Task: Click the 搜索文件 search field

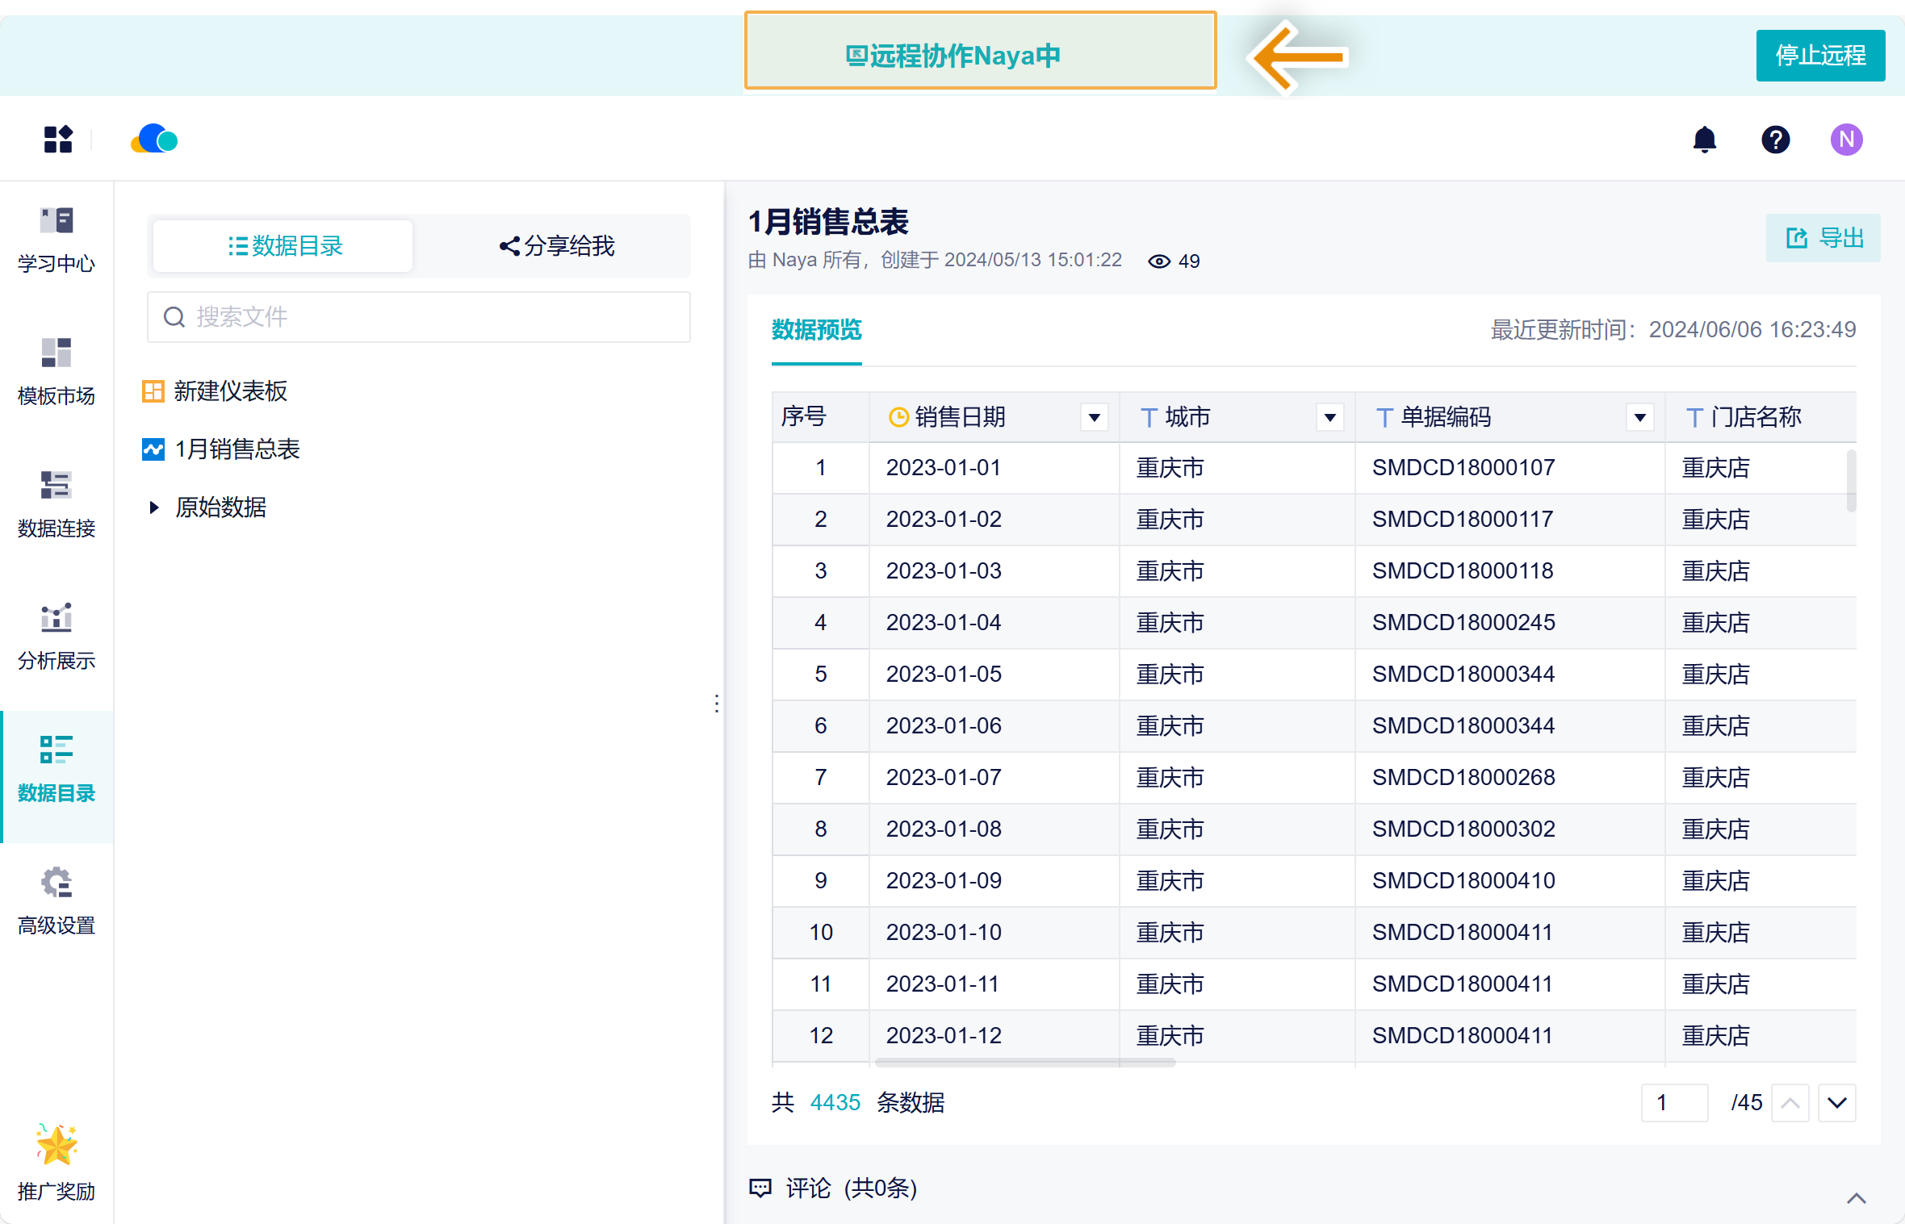Action: pos(419,317)
